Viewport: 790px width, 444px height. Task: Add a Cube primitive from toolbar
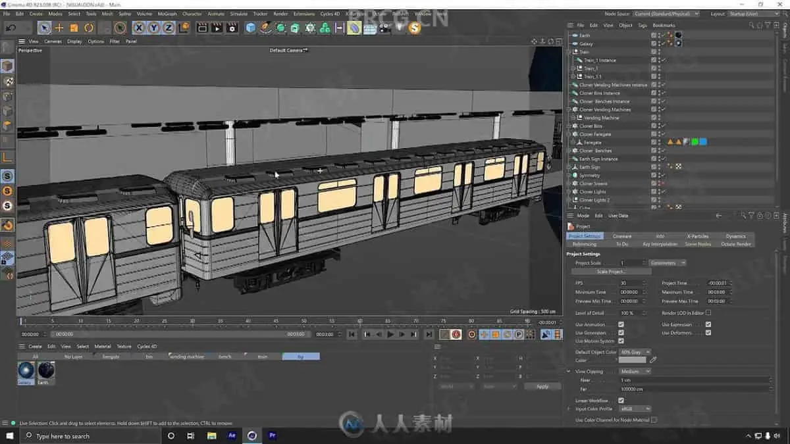pyautogui.click(x=251, y=28)
